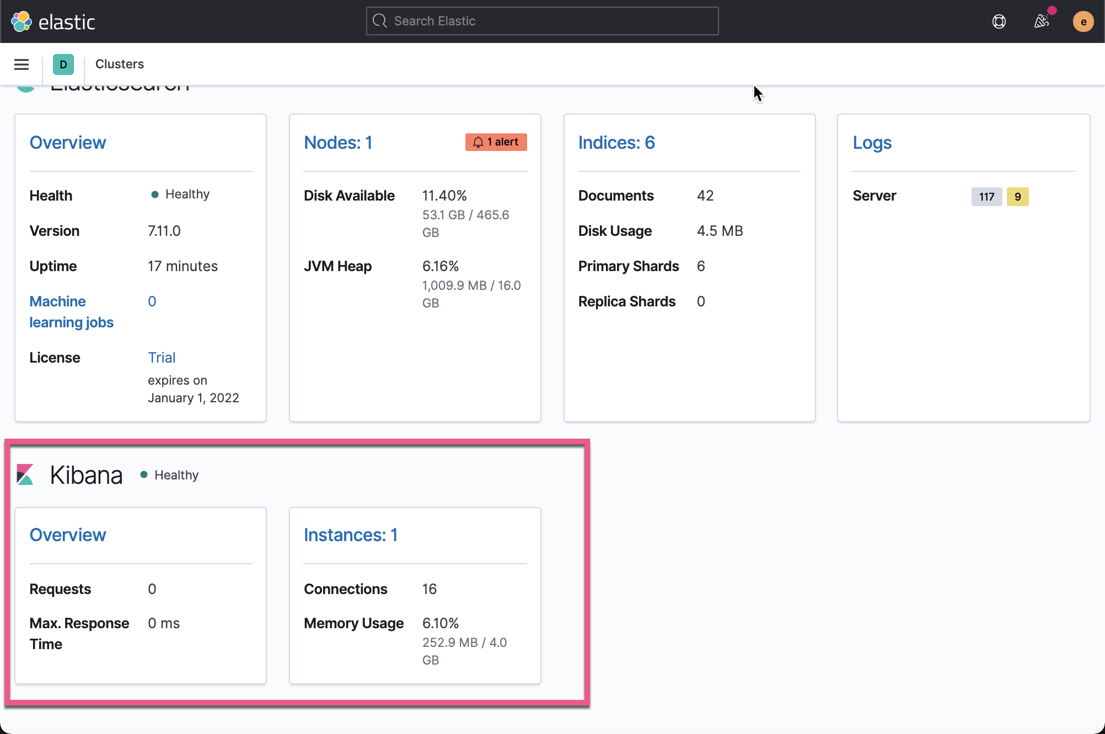1105x734 pixels.
Task: Open the help life-ring icon
Action: tap(999, 21)
